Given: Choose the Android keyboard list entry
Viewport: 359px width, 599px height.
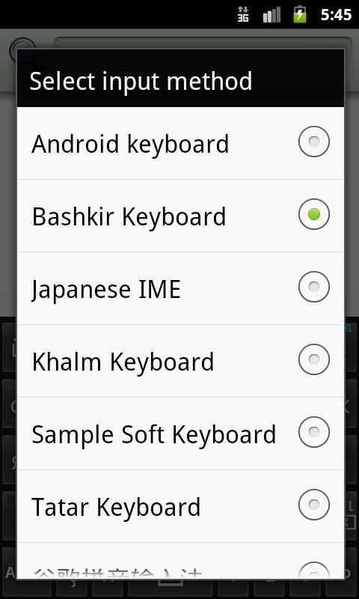Looking at the screenshot, I should pyautogui.click(x=180, y=143).
